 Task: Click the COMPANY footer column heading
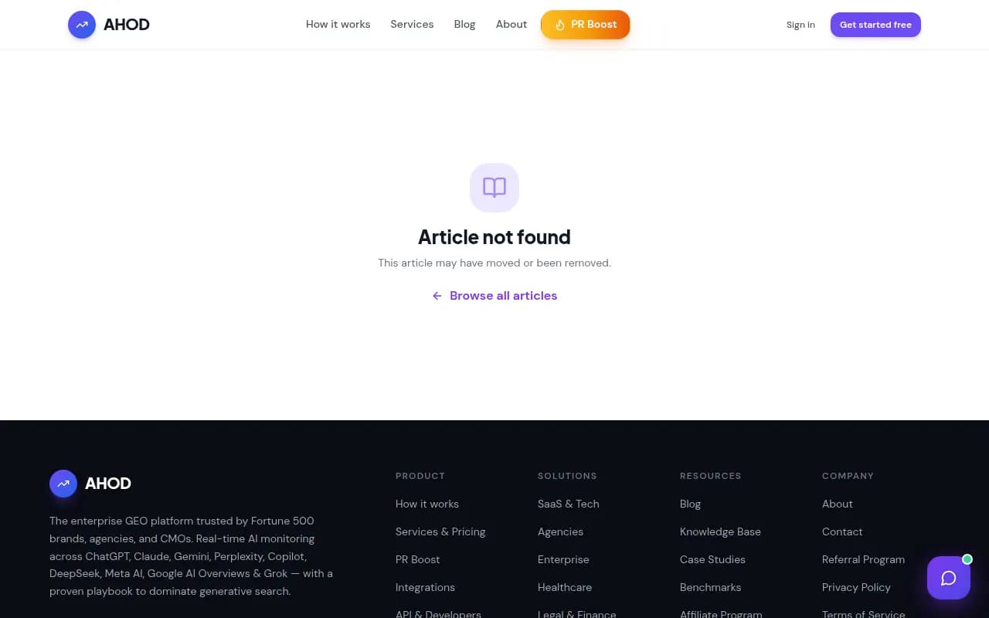pos(848,476)
